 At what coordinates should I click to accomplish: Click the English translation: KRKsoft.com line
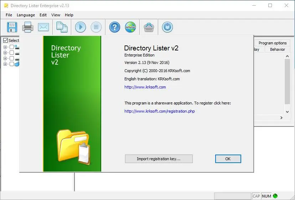pyautogui.click(x=152, y=79)
